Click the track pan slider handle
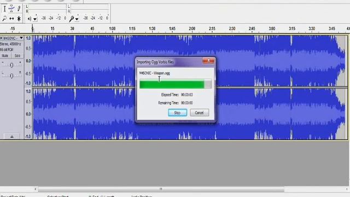350x197 pixels. 11,76
